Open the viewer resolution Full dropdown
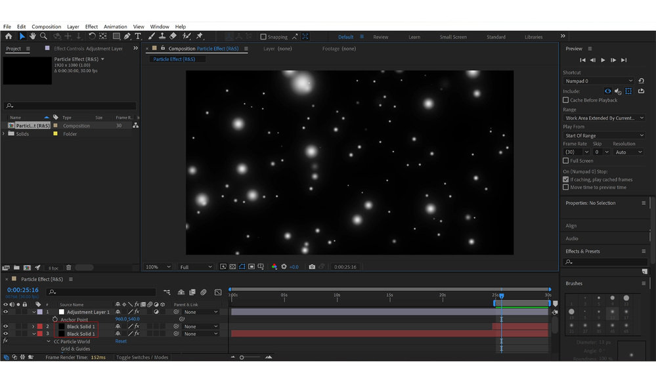 click(x=196, y=267)
